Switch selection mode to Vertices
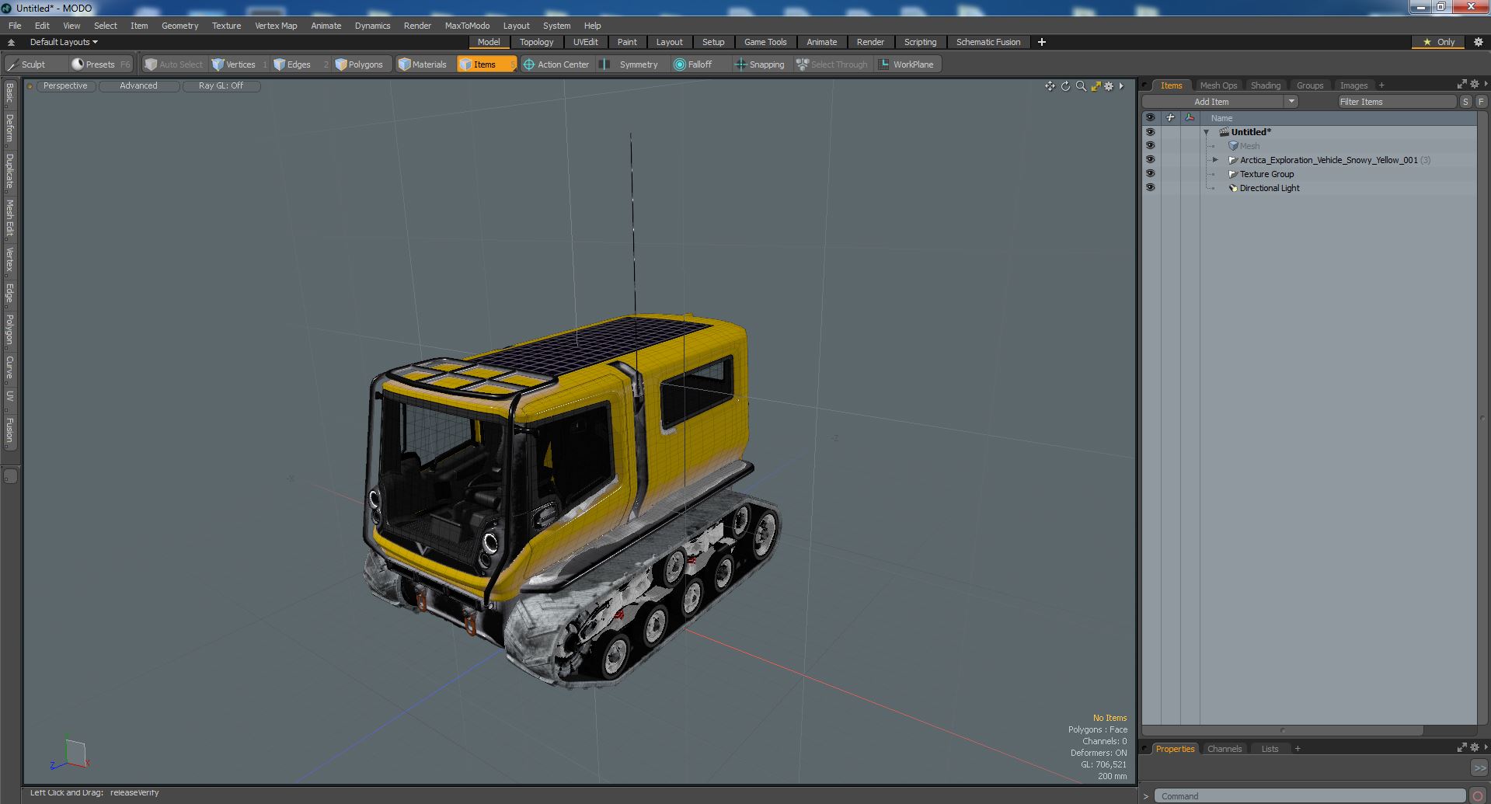Viewport: 1491px width, 804px height. tap(239, 64)
